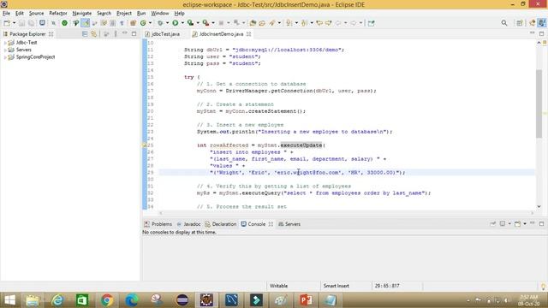Open the Run configurations dropdown arrow
This screenshot has width=548, height=308.
tap(182, 23)
